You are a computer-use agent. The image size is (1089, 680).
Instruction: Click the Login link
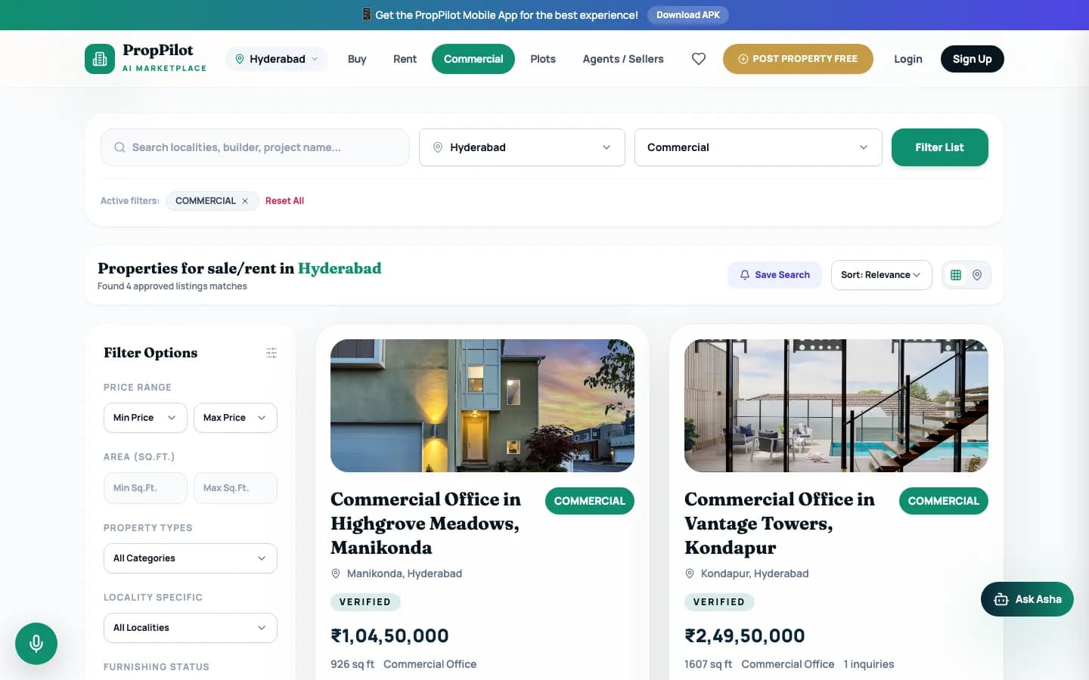point(908,59)
